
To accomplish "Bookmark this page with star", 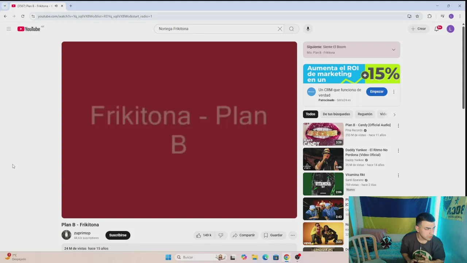I will (x=417, y=16).
